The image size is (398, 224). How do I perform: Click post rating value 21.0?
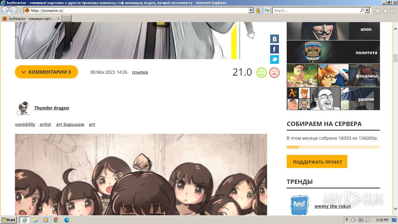pos(242,72)
